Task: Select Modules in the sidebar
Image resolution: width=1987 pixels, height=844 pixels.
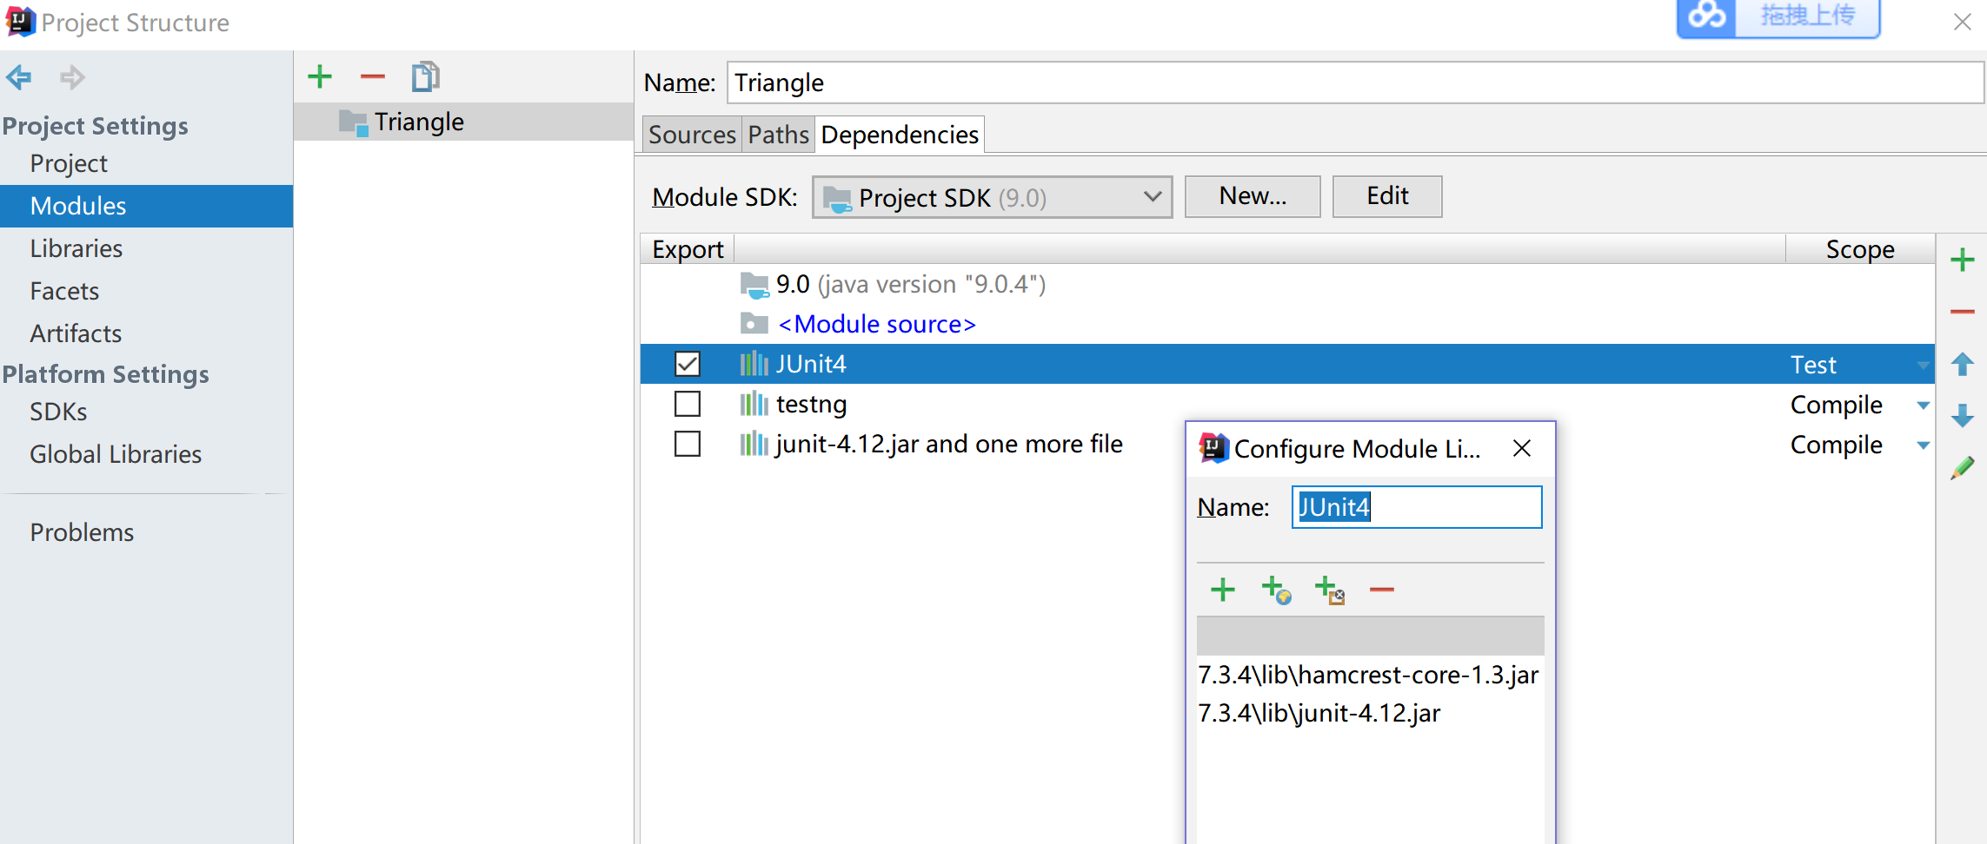Action: [146, 206]
